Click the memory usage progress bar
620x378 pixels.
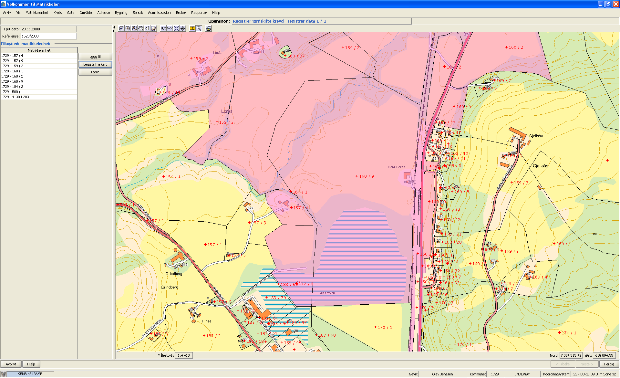click(x=30, y=374)
